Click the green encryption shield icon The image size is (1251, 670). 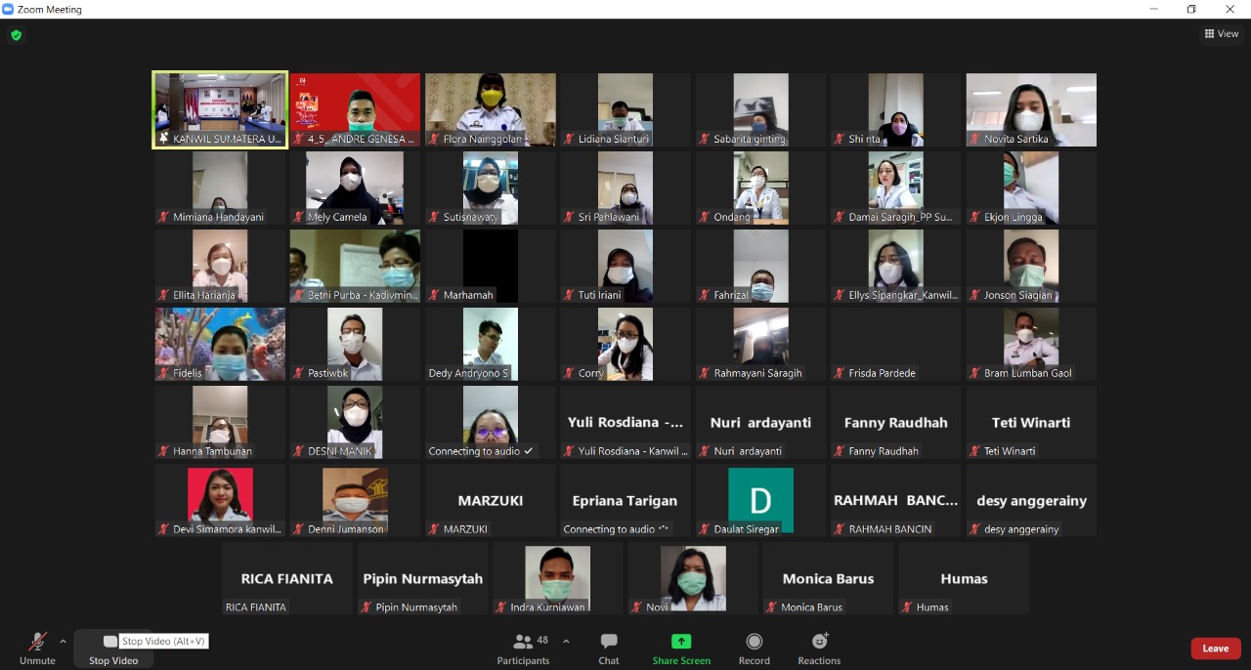(x=16, y=35)
